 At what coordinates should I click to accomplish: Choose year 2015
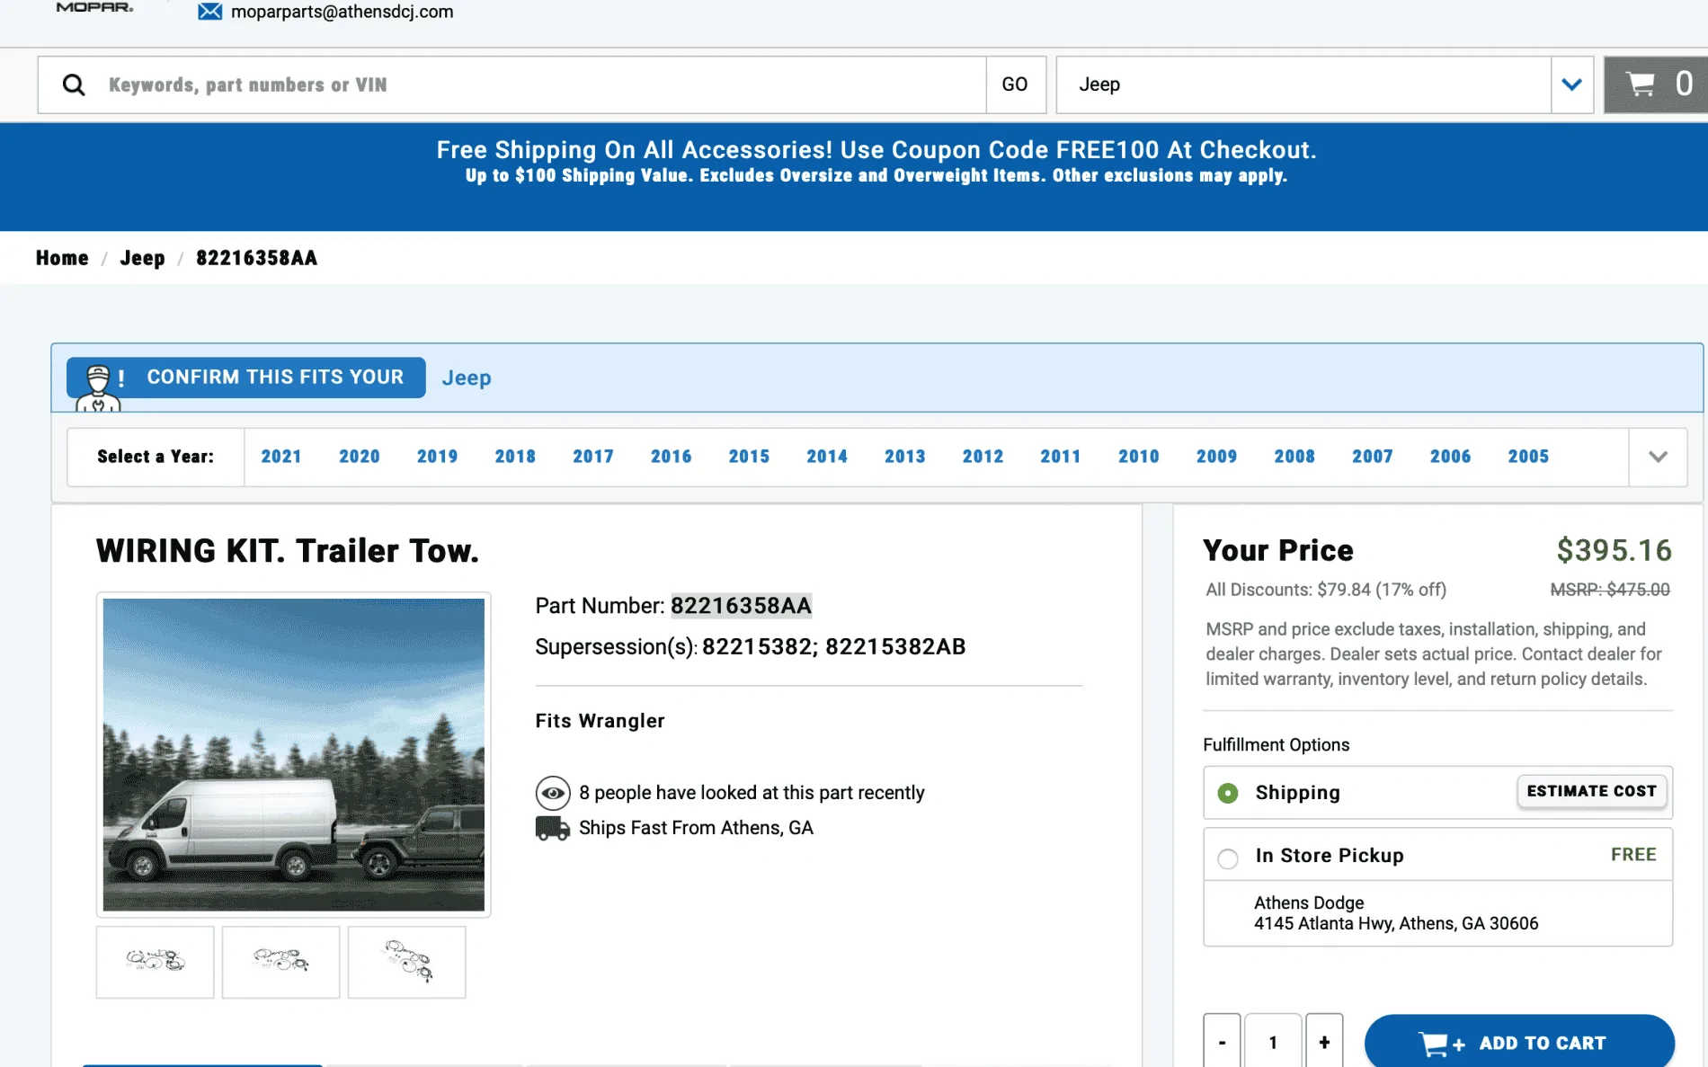[749, 457]
